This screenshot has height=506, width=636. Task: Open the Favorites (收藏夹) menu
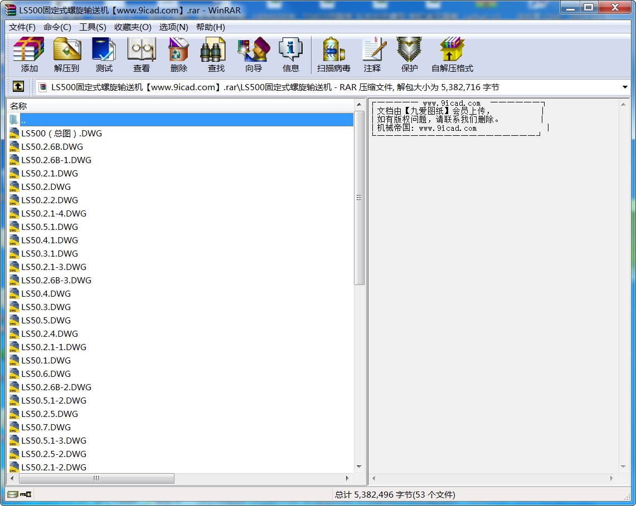click(x=133, y=27)
